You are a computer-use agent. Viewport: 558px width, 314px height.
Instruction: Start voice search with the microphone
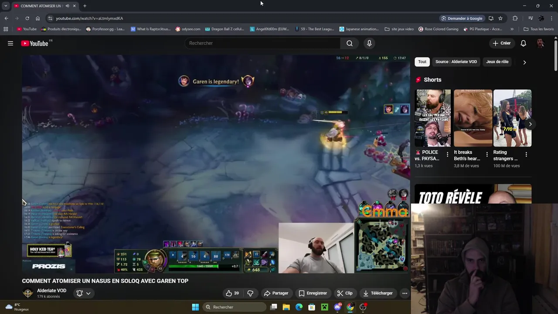(x=369, y=43)
